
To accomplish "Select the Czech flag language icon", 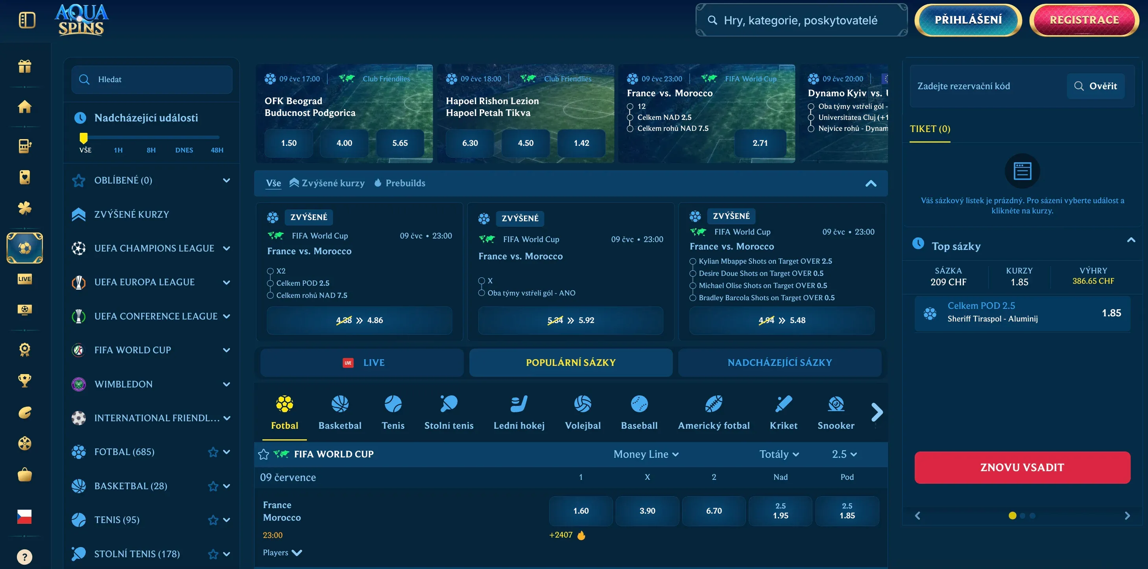I will pyautogui.click(x=24, y=516).
